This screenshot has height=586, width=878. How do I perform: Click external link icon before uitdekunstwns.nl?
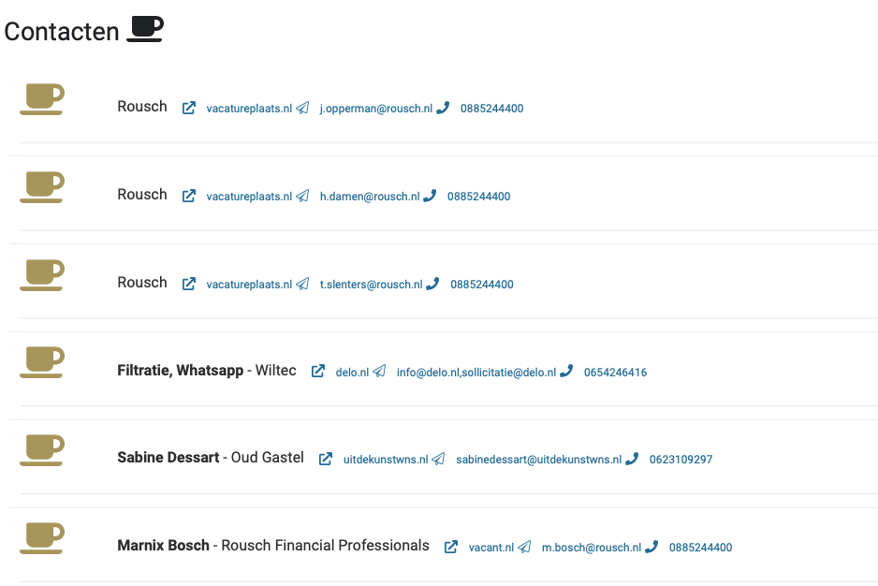pyautogui.click(x=326, y=459)
